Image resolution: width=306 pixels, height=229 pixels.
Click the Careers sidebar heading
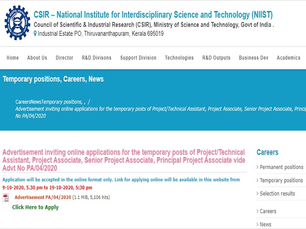coord(267,152)
